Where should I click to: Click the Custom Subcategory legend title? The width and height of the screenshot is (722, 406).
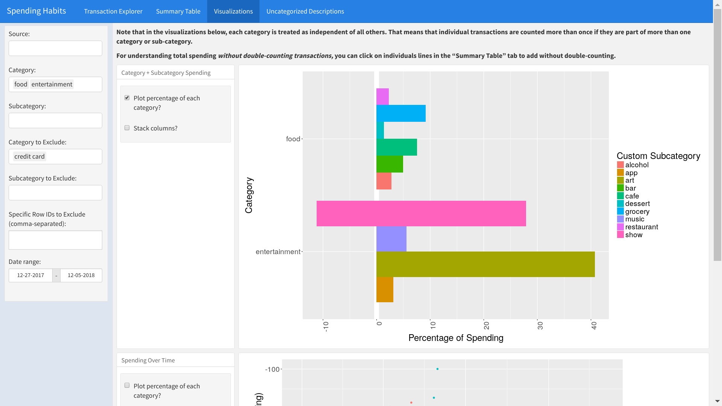click(x=658, y=156)
